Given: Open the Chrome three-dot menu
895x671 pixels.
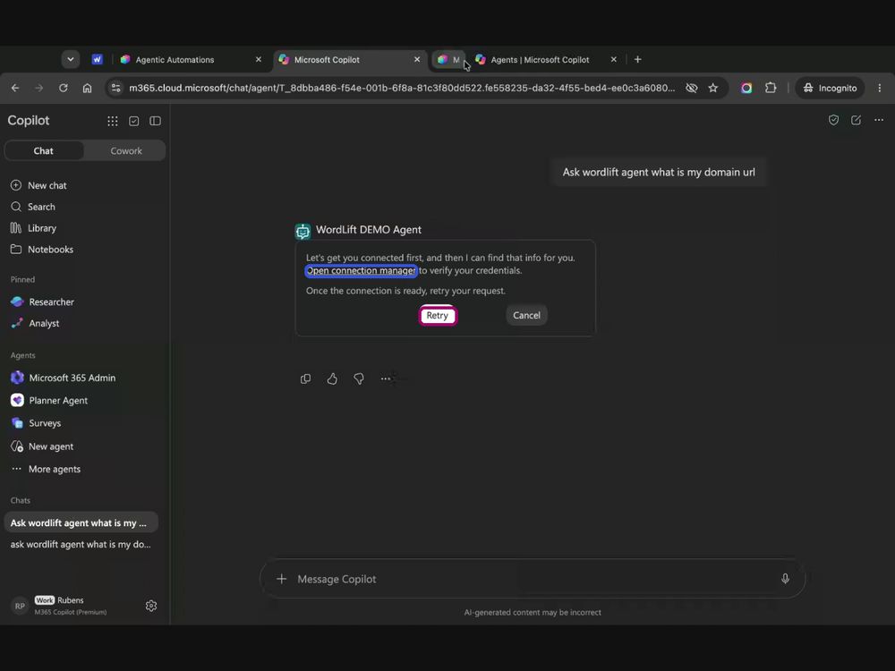Looking at the screenshot, I should [880, 88].
